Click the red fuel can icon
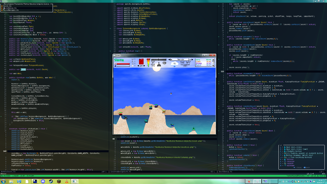 coord(141,61)
